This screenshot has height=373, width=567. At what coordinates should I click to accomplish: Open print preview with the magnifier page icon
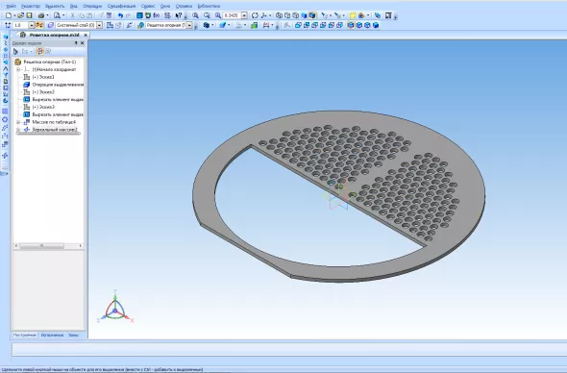pyautogui.click(x=57, y=15)
